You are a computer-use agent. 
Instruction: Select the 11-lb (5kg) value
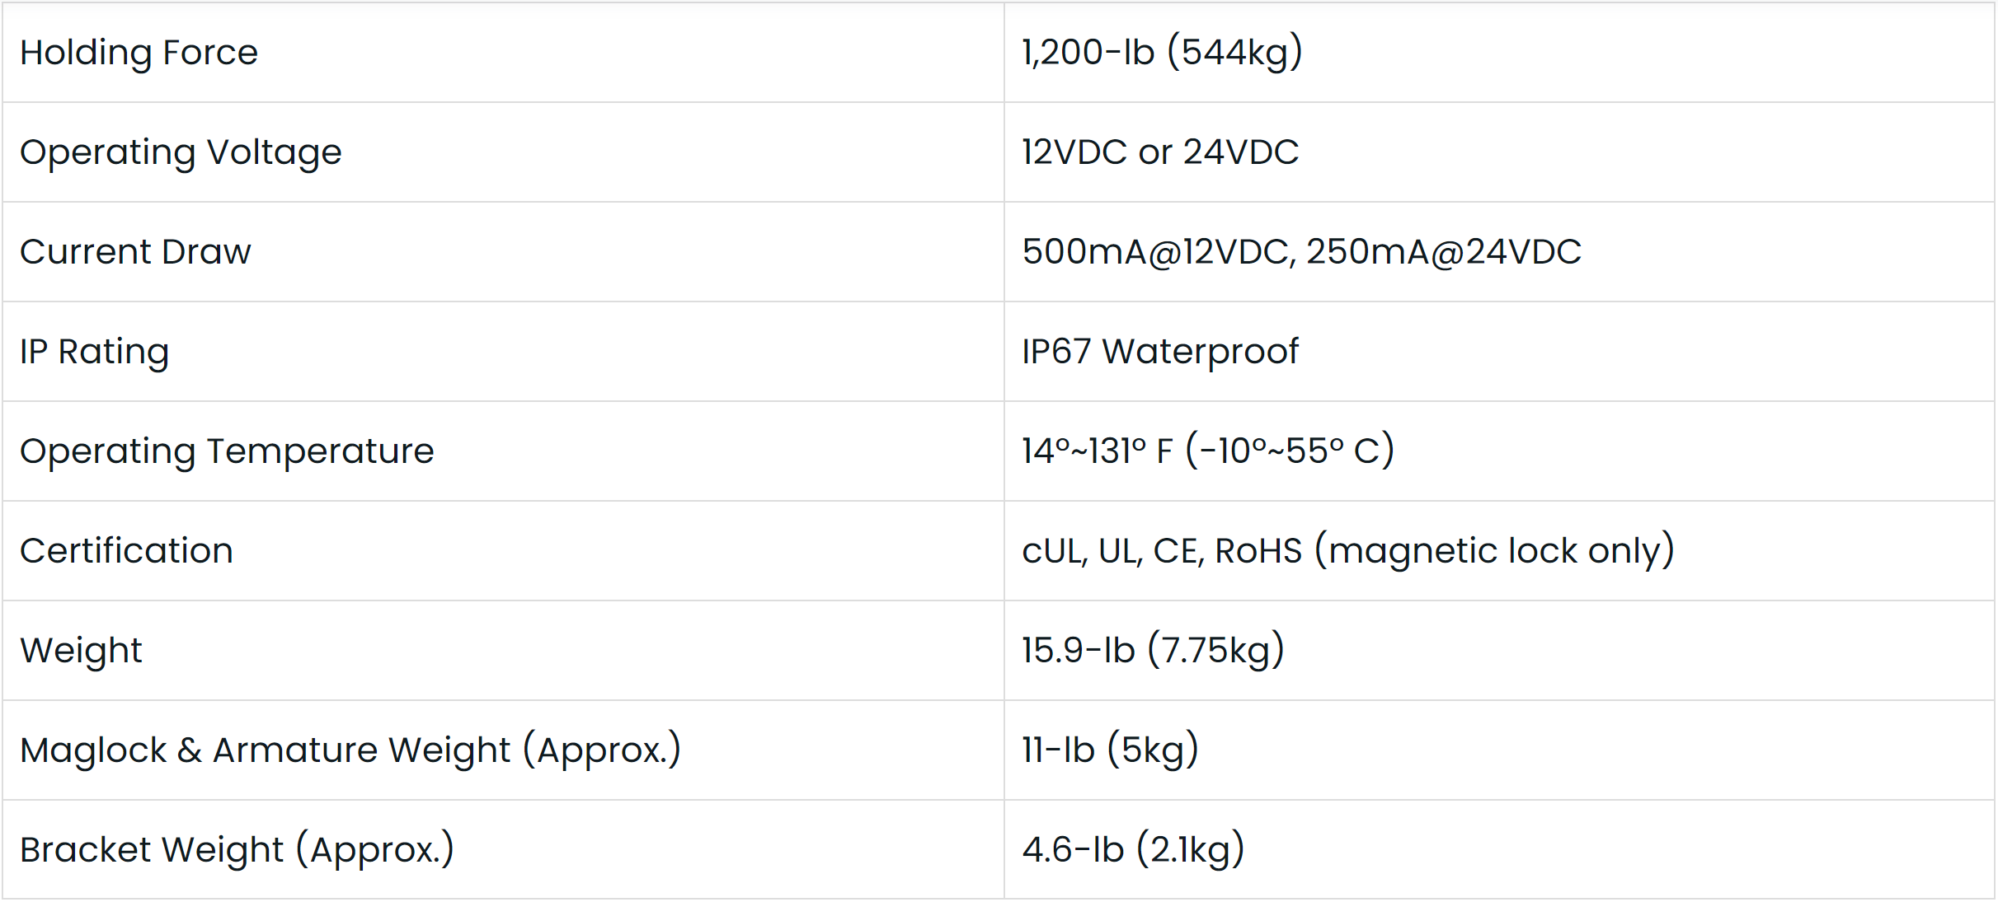click(x=1109, y=750)
